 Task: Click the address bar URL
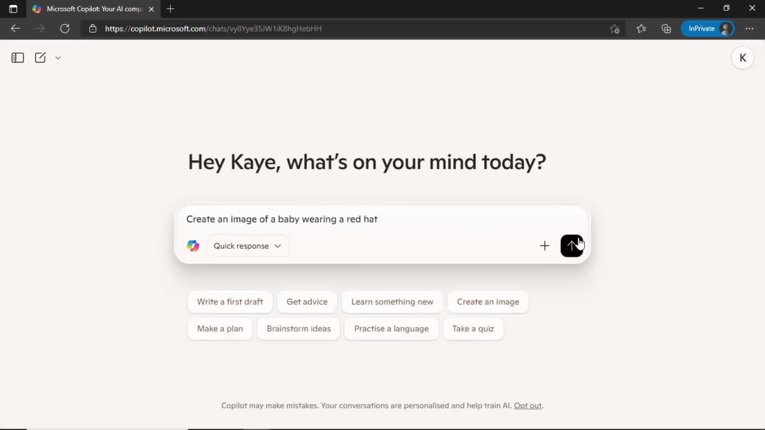(213, 29)
